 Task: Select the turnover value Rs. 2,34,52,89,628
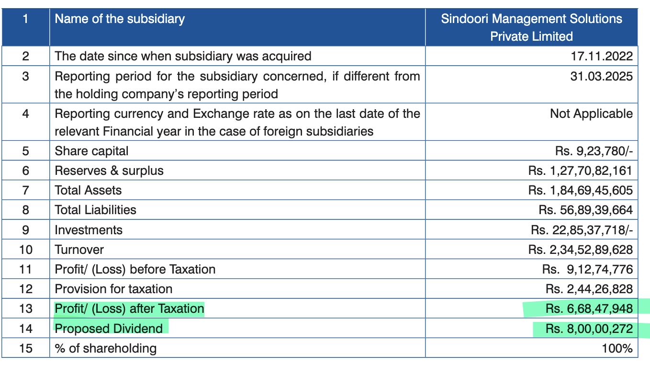click(x=580, y=250)
